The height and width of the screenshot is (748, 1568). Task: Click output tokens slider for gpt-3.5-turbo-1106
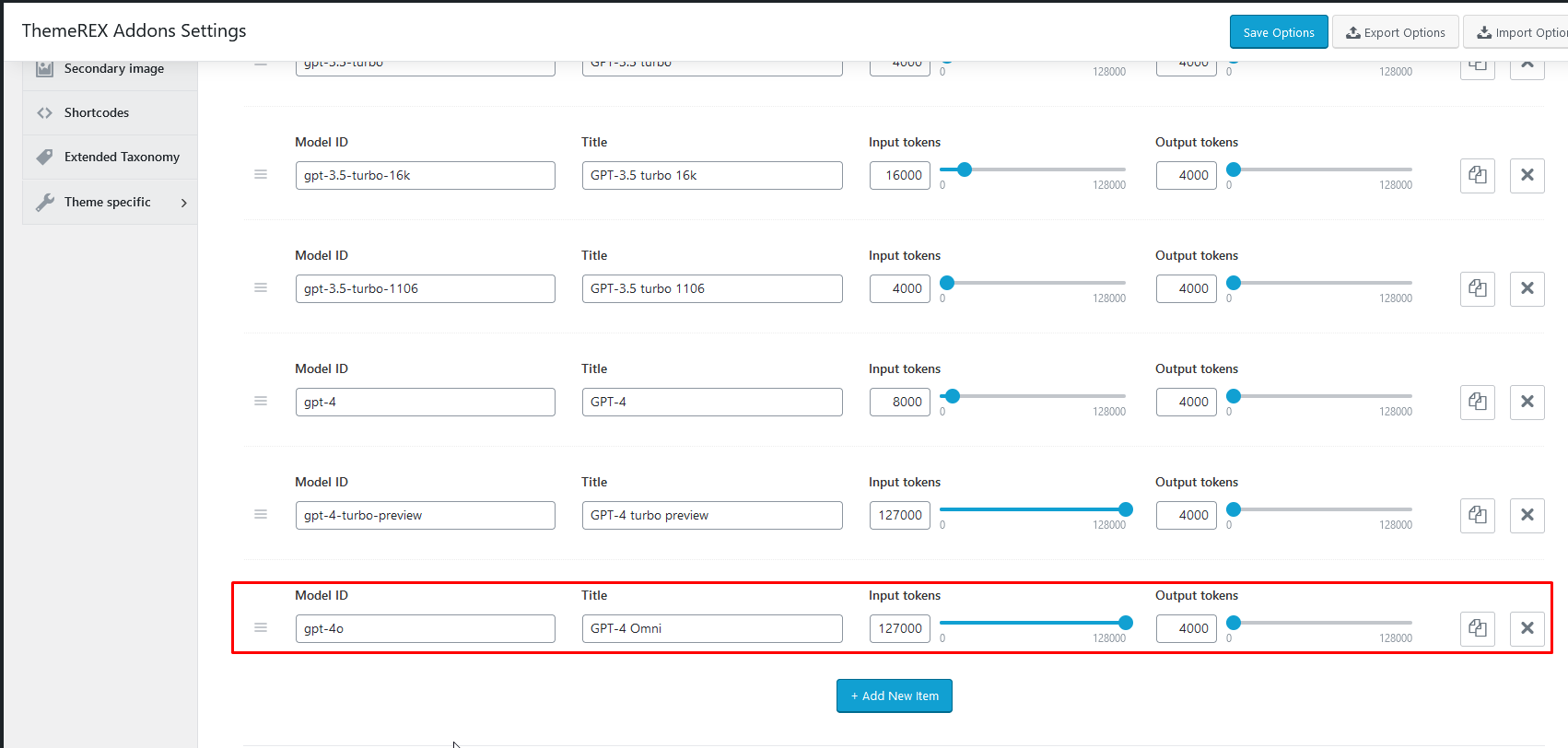(x=1319, y=283)
